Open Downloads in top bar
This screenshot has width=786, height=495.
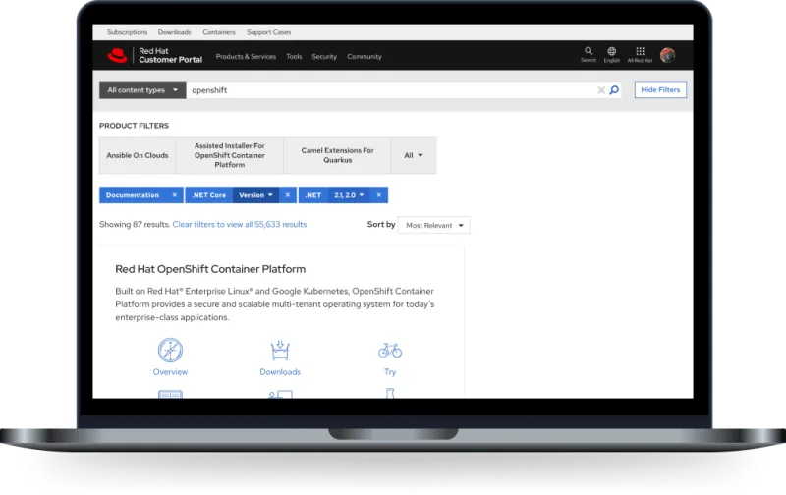coord(175,32)
